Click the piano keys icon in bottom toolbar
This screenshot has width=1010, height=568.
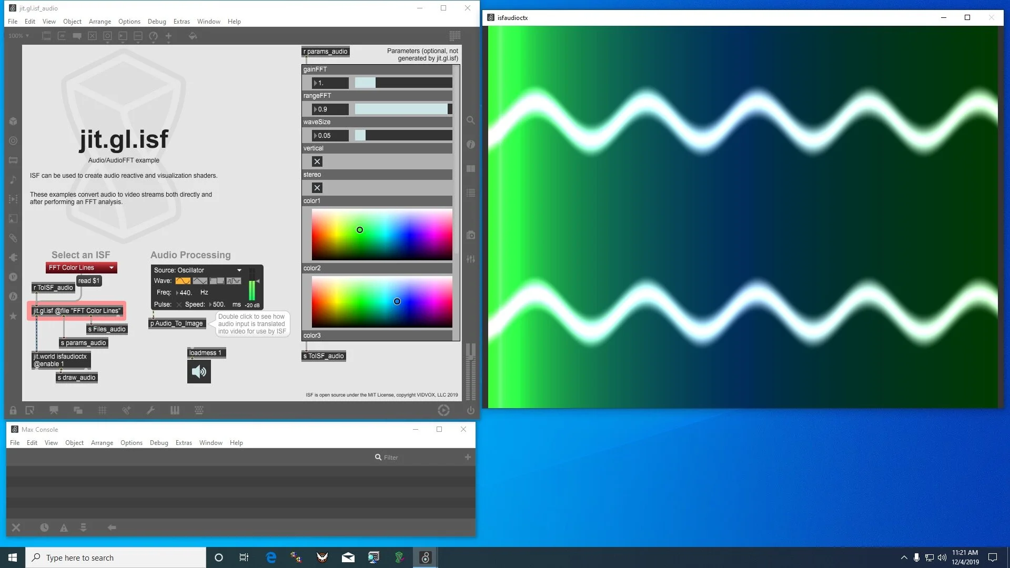click(175, 410)
